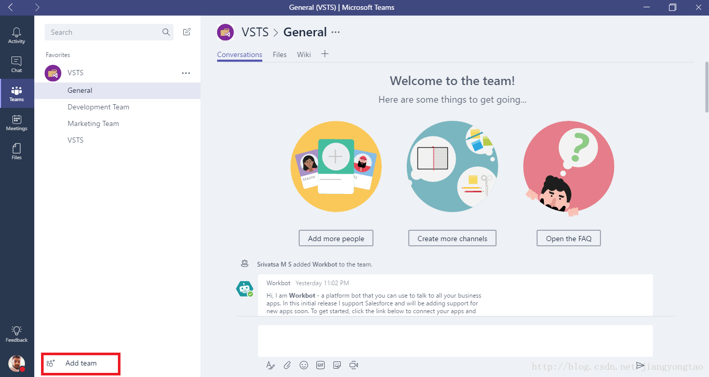This screenshot has width=709, height=377.
Task: Click VSTS in the header breadcrumb
Action: click(255, 32)
